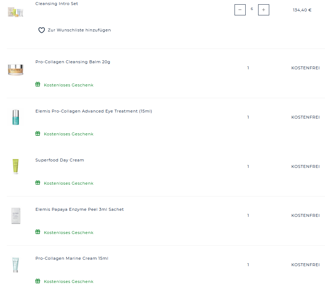Increase Cleansing Intro Set quantity with plus
The image size is (325, 289).
pyautogui.click(x=264, y=10)
